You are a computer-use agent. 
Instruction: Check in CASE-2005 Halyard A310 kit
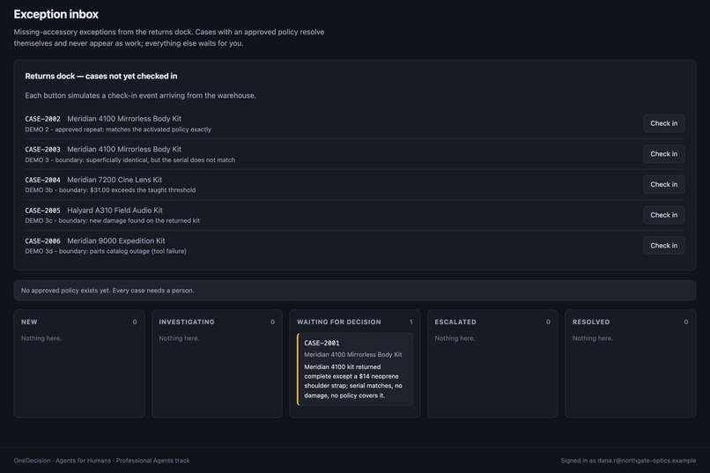click(x=664, y=215)
